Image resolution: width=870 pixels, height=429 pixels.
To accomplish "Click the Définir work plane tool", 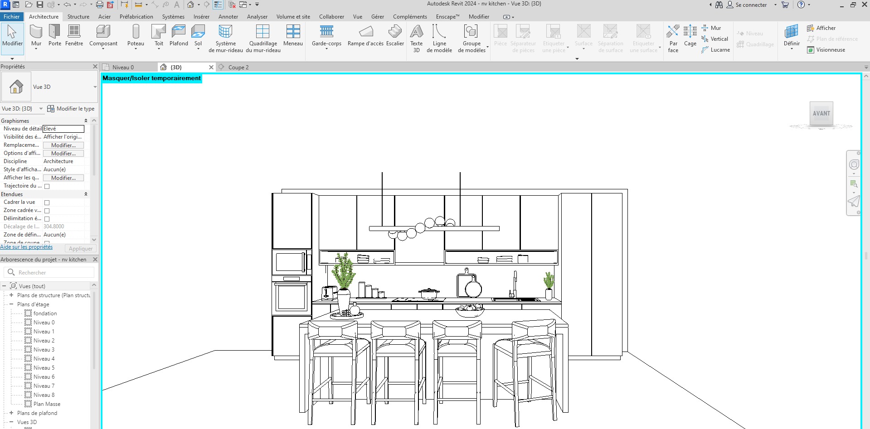I will (x=792, y=36).
